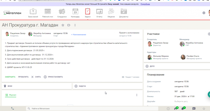The width and height of the screenshot is (210, 111).
Task: Open the Документы folder icon
Action: coord(124,11)
